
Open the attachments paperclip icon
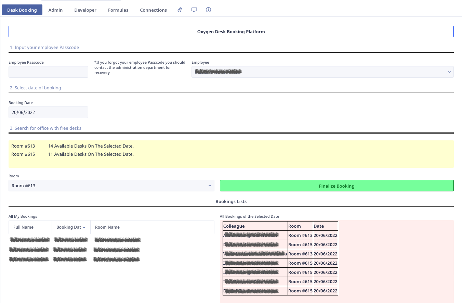pyautogui.click(x=180, y=10)
